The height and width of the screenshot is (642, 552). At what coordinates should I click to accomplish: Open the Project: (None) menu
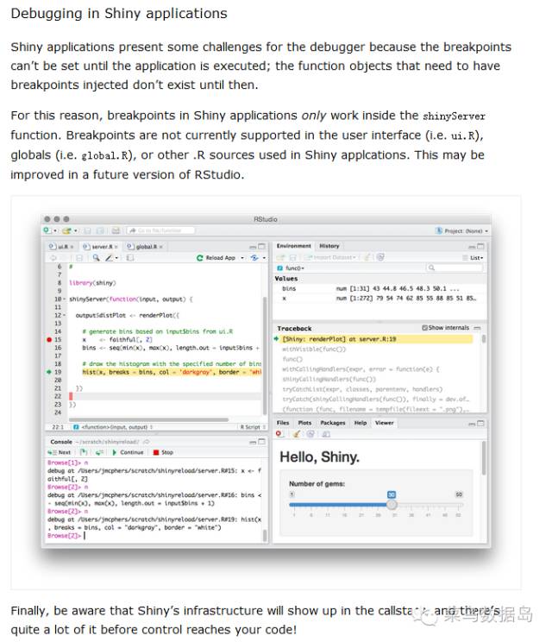[461, 231]
